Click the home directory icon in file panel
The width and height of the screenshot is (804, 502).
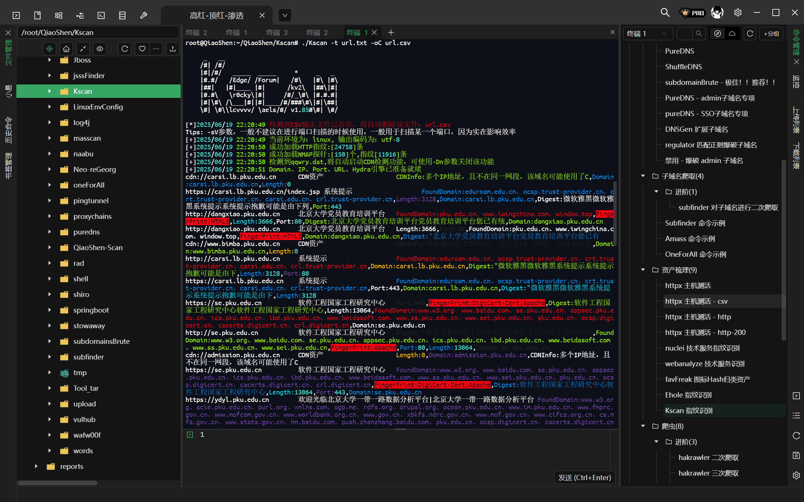(x=66, y=49)
